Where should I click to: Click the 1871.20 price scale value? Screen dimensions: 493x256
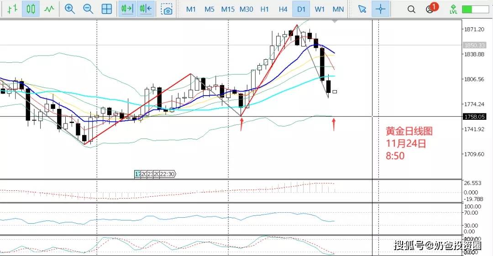click(x=474, y=29)
